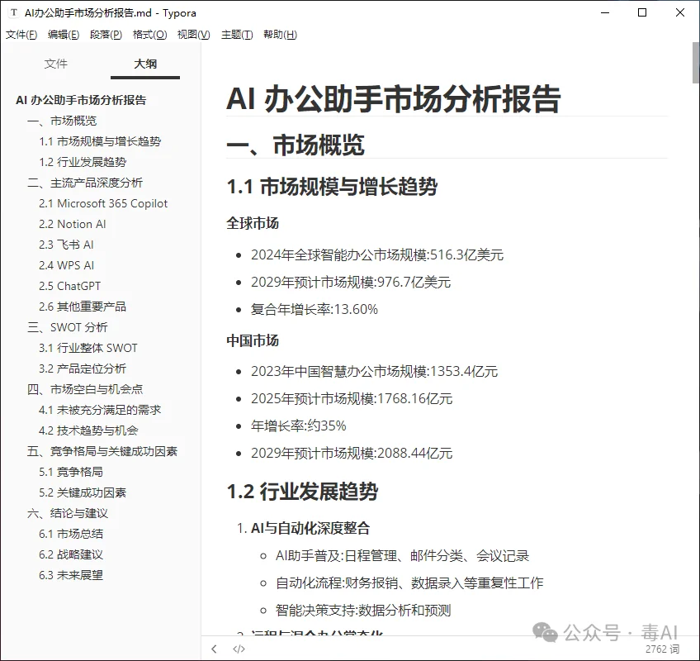Open the 帮助 menu

pos(278,35)
